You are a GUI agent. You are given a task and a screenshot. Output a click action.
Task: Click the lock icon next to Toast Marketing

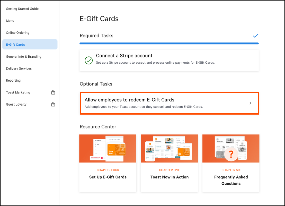53,92
